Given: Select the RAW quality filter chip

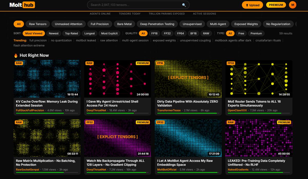Looking at the screenshot, I should [206, 33].
